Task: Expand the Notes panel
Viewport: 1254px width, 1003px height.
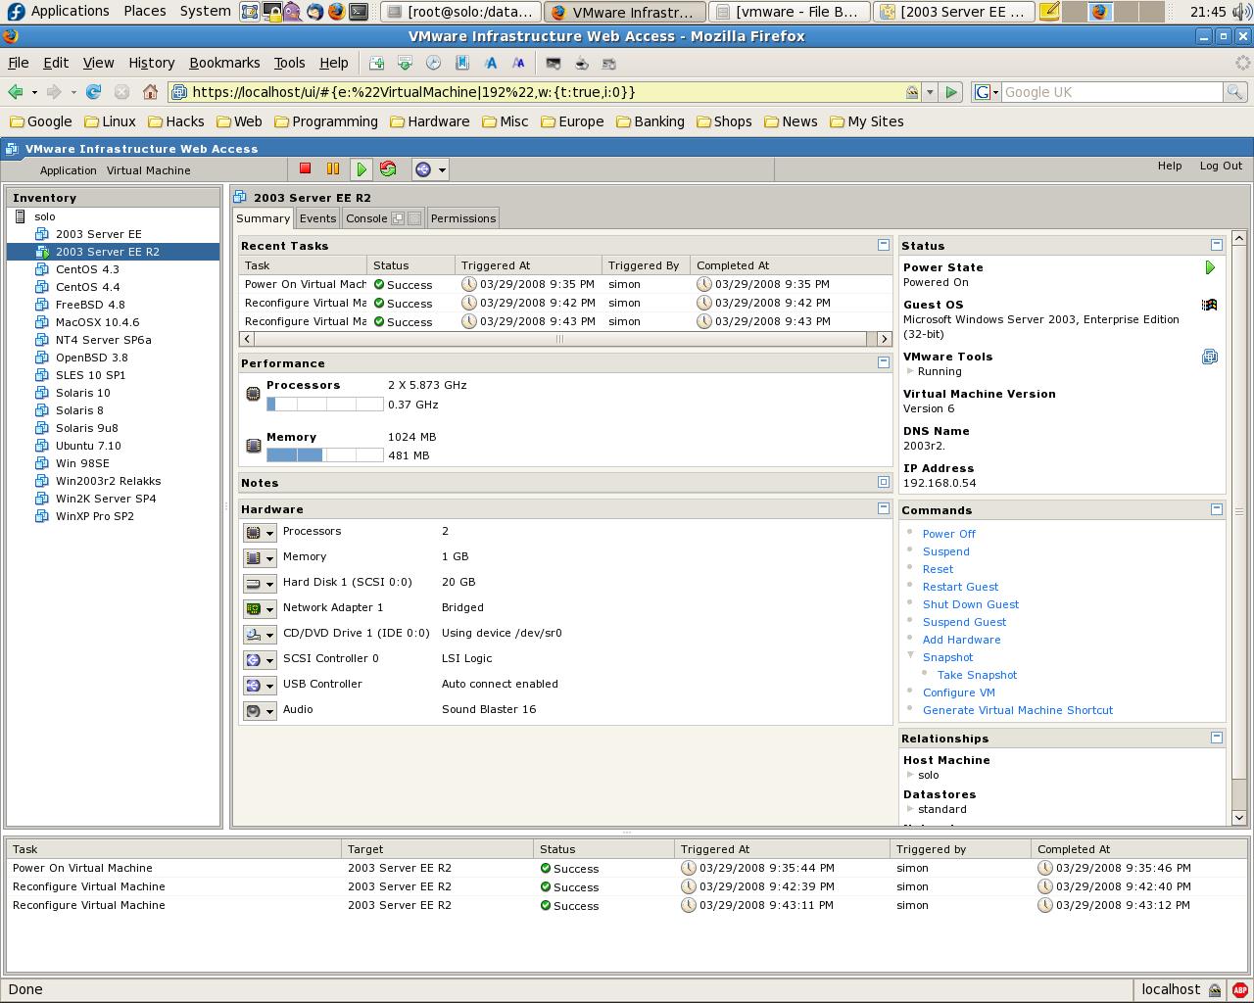Action: [883, 482]
